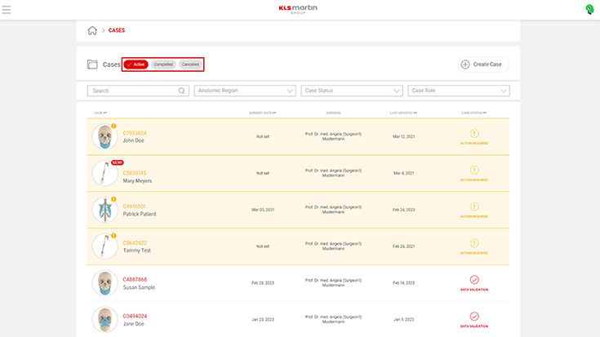Open the Case Status dropdown
Image resolution: width=600 pixels, height=337 pixels.
click(352, 91)
